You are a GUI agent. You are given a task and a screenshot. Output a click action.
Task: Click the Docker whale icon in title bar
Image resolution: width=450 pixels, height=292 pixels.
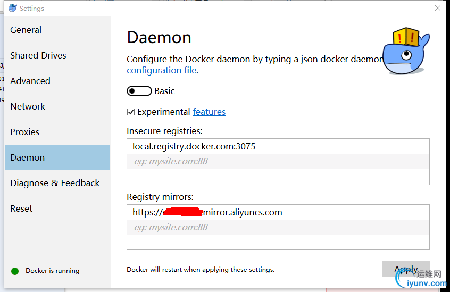(13, 8)
